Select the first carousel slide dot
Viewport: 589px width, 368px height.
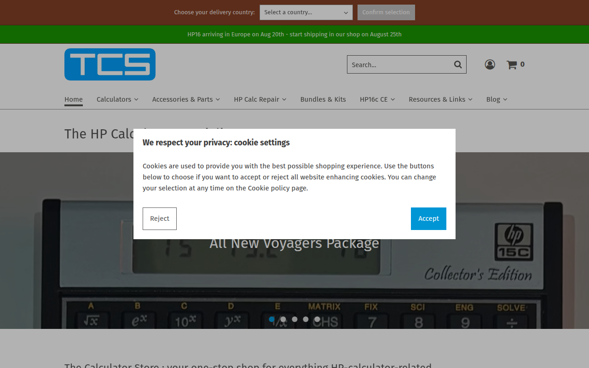272,319
